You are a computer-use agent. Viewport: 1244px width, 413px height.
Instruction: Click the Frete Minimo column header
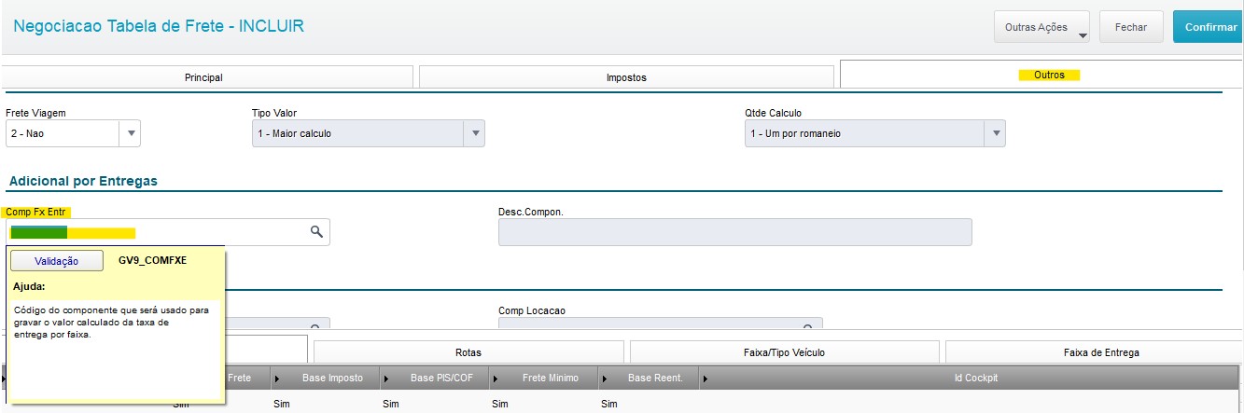click(x=544, y=379)
